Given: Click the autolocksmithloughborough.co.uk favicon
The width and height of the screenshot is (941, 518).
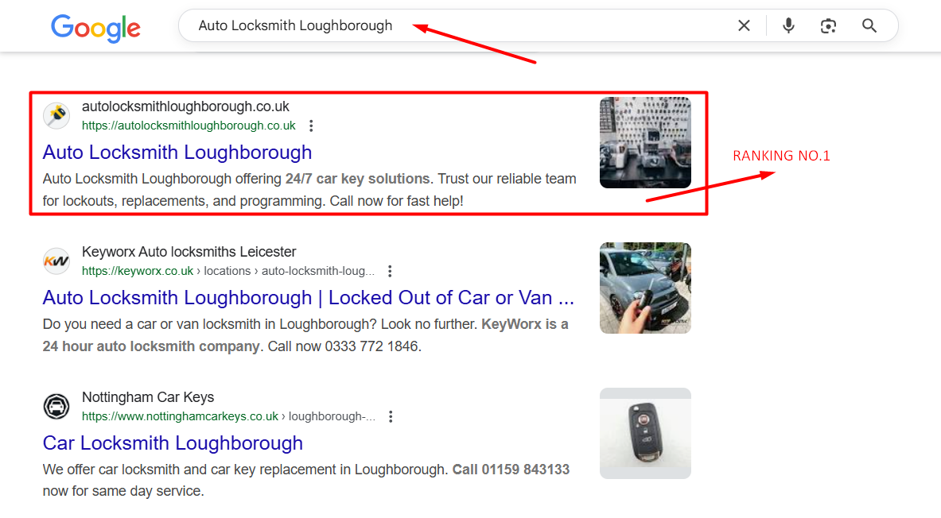Looking at the screenshot, I should click(56, 115).
